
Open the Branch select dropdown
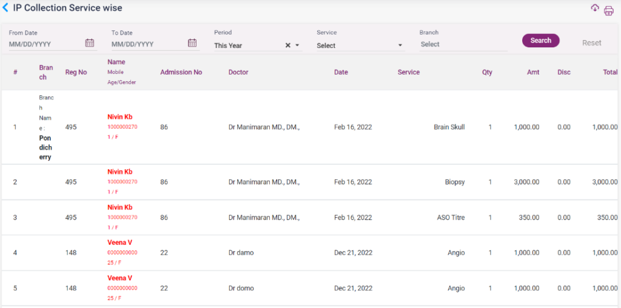pos(463,44)
